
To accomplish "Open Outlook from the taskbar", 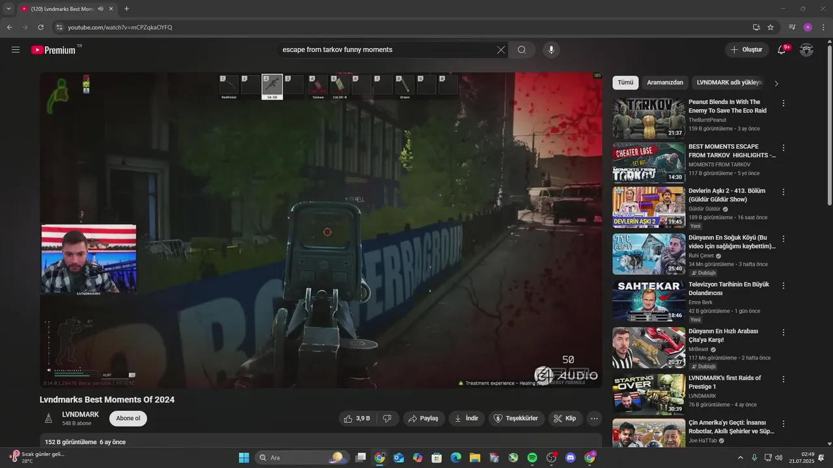I will point(399,458).
